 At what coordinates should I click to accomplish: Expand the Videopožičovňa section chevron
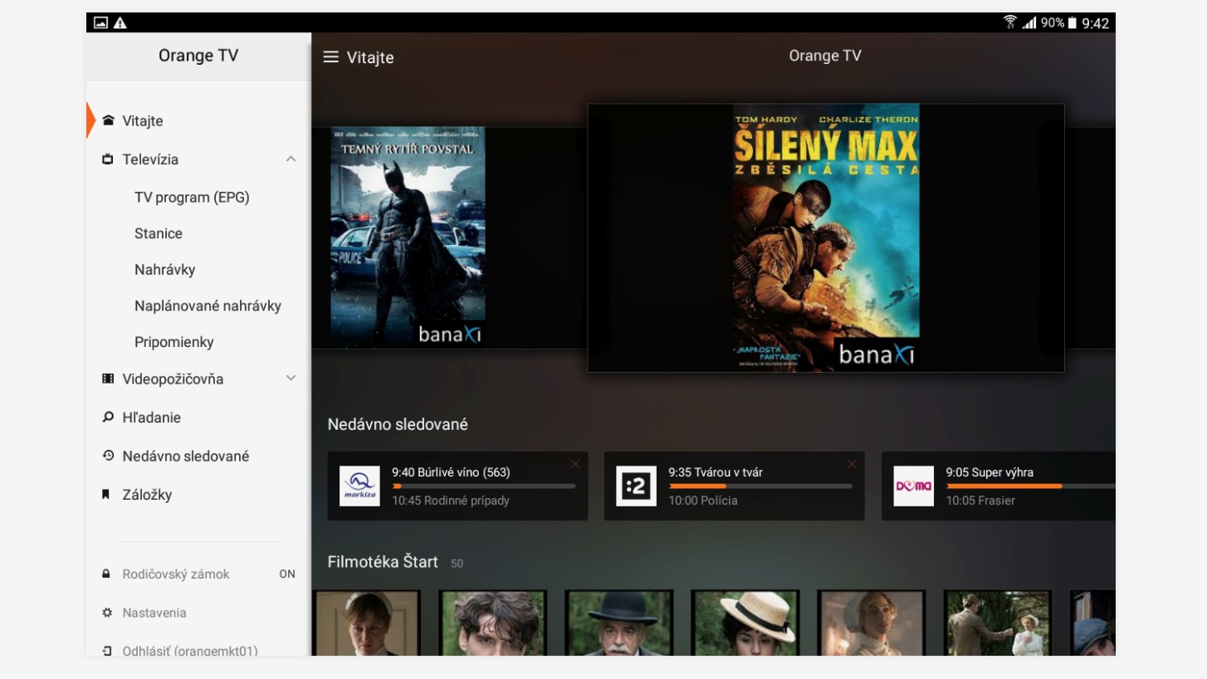click(291, 379)
